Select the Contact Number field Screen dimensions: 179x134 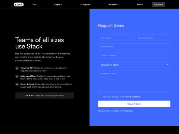click(134, 56)
